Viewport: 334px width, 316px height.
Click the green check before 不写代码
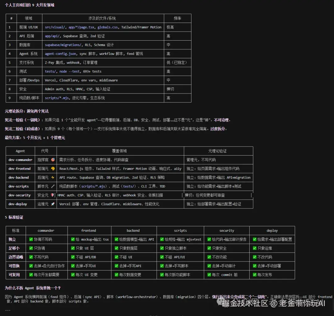click(x=31, y=257)
